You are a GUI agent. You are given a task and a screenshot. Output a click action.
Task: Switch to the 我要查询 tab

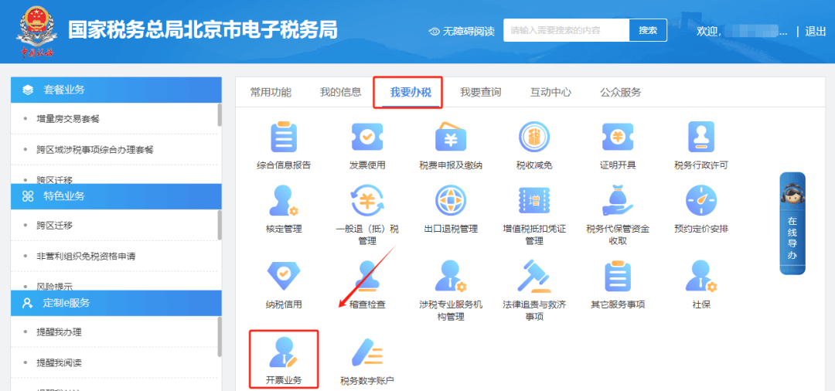pos(480,92)
